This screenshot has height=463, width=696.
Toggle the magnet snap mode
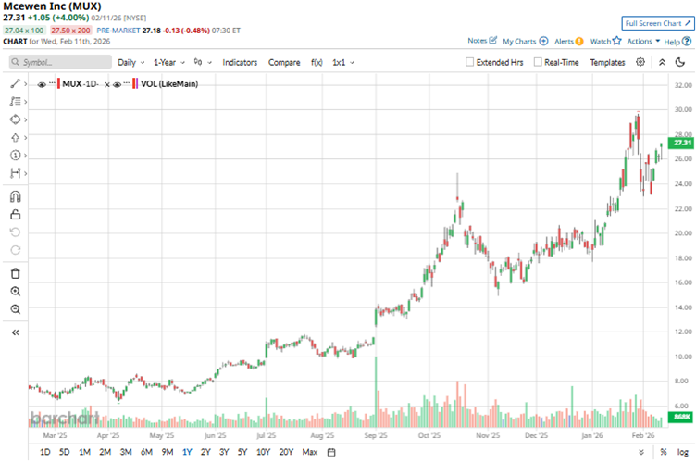coord(15,196)
